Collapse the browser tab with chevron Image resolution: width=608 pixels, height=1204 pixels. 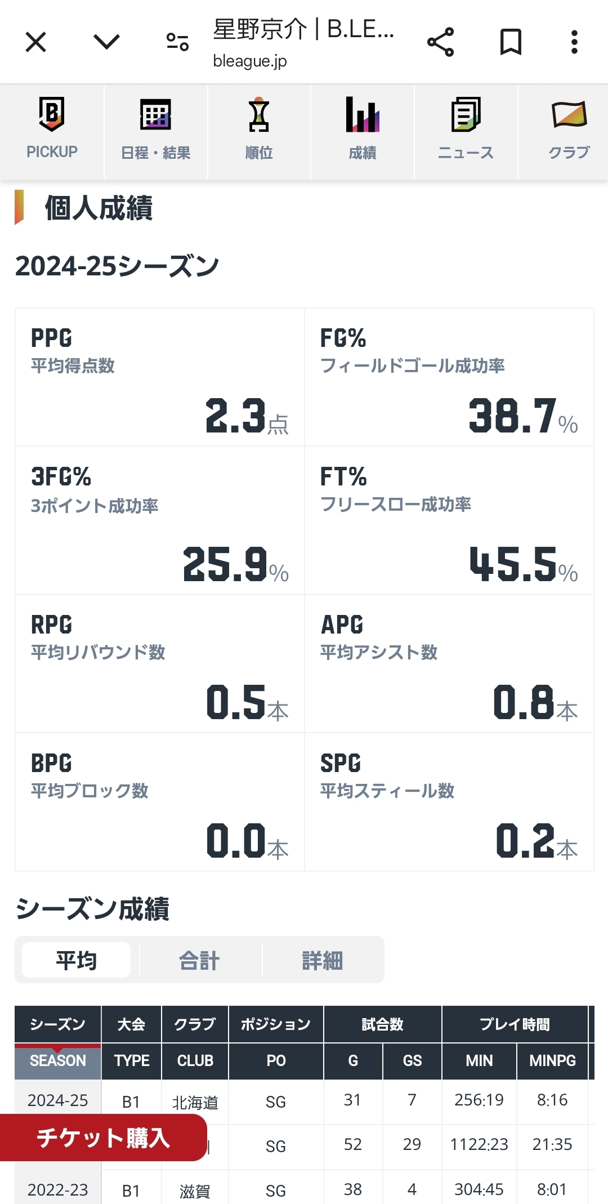pyautogui.click(x=106, y=42)
